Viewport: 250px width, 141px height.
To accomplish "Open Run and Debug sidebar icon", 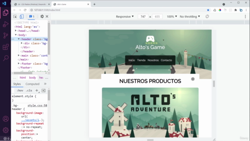I will point(5,24).
